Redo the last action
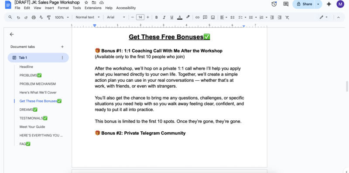 click(x=26, y=17)
